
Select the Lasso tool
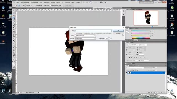(14, 15)
